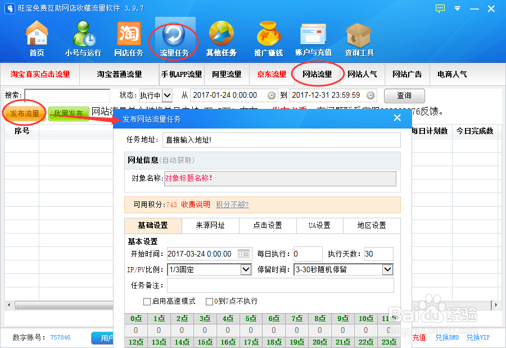This screenshot has height=348, width=506.
Task: Click the 对象名称 title field
Action: [x=280, y=178]
